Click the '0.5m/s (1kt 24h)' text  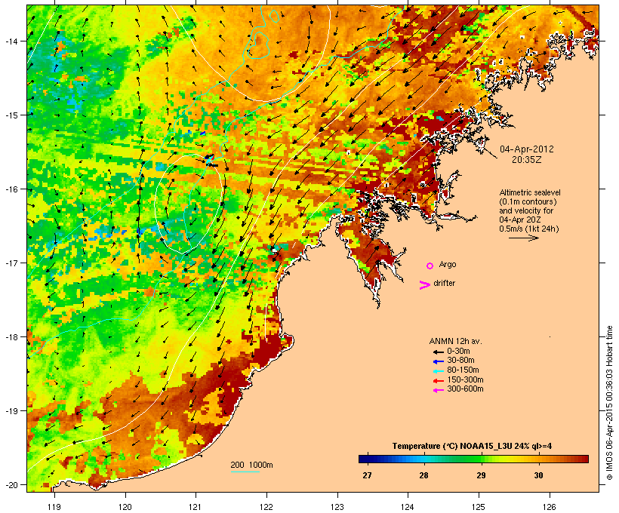tap(529, 229)
